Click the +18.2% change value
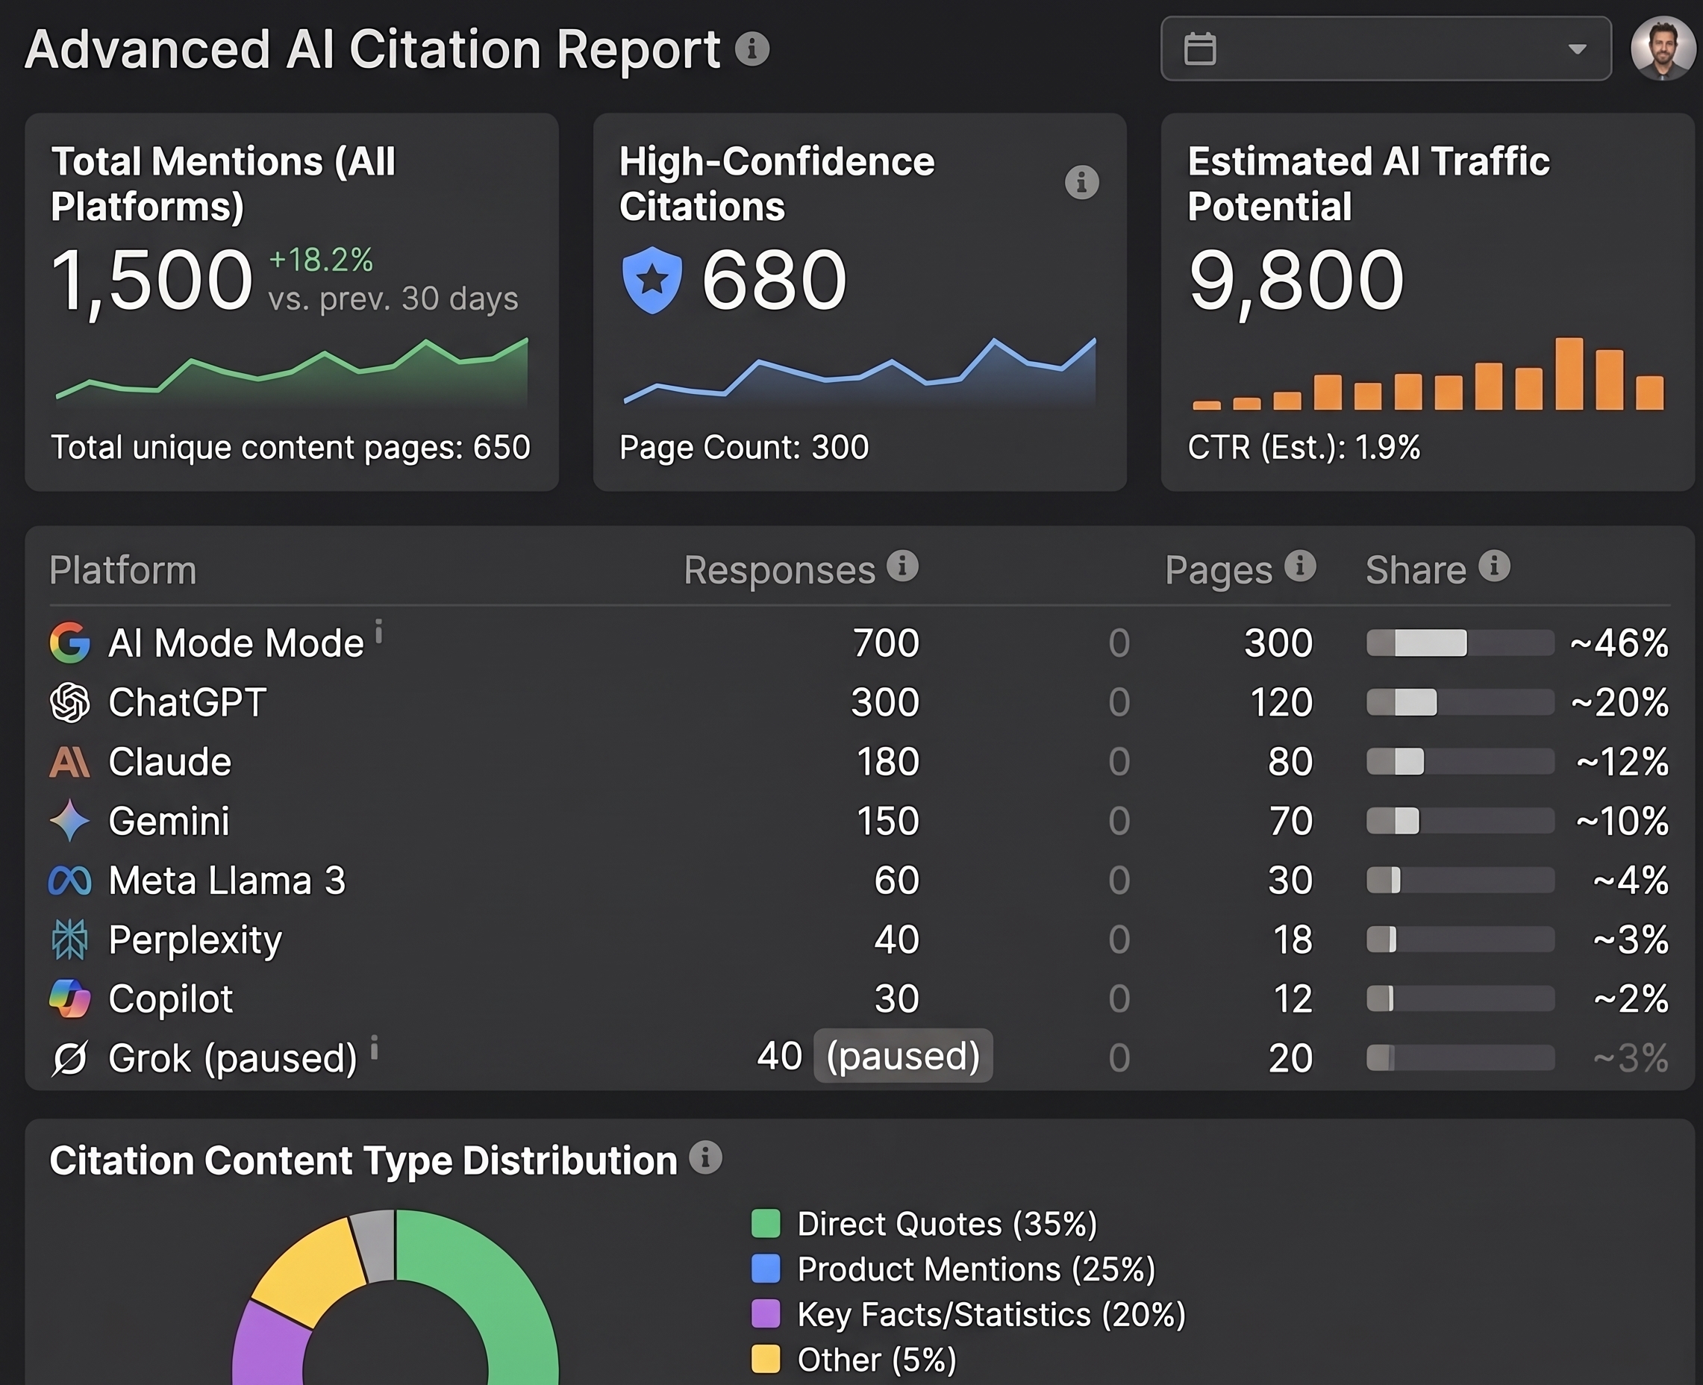 [x=321, y=260]
